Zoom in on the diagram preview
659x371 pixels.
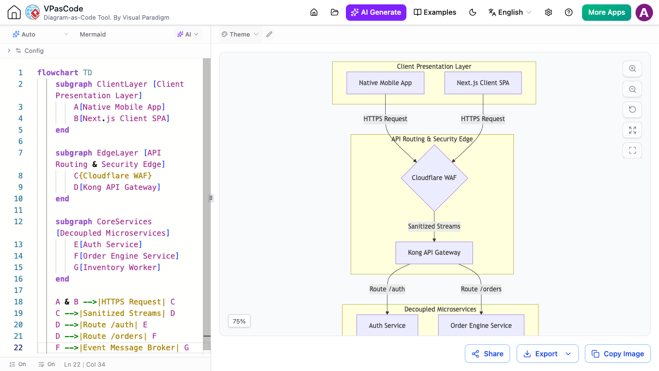pos(632,69)
